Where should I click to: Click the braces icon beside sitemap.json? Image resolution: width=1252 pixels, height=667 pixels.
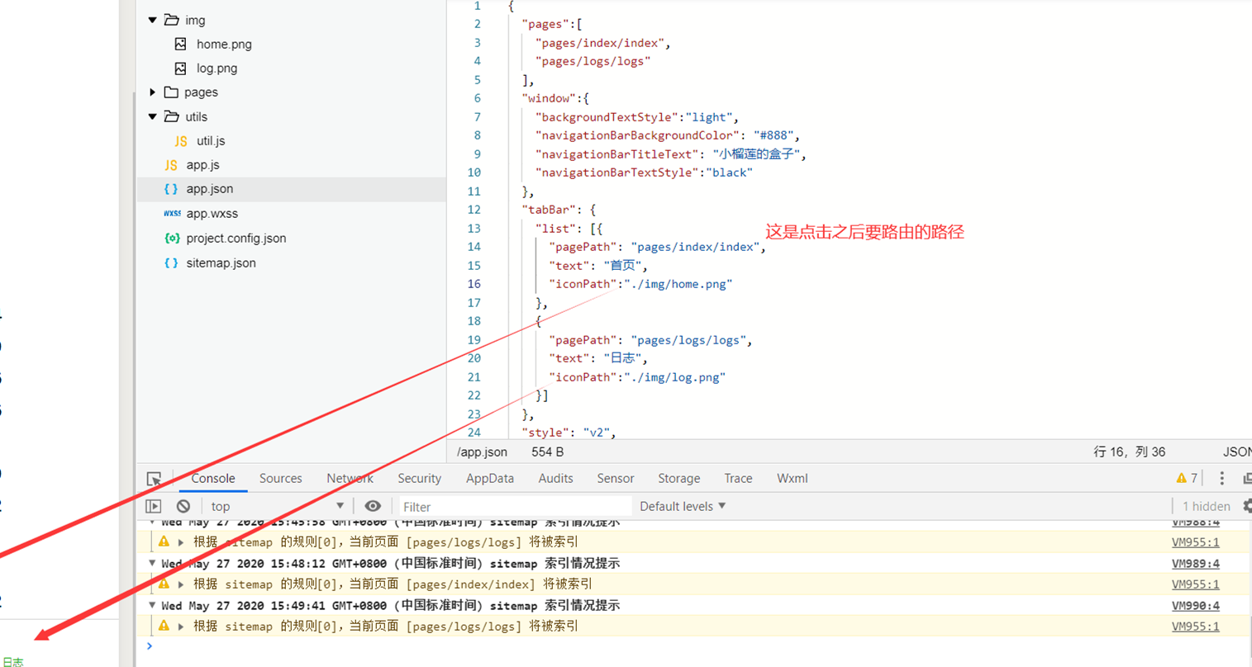(171, 263)
